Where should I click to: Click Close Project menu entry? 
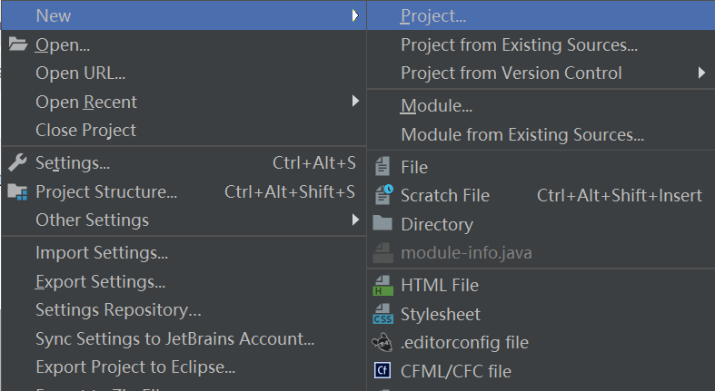click(x=85, y=130)
